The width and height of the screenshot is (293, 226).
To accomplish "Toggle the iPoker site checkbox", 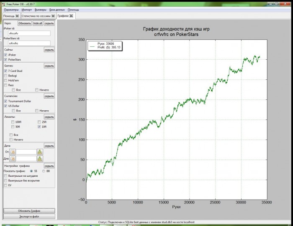I will (x=5, y=55).
